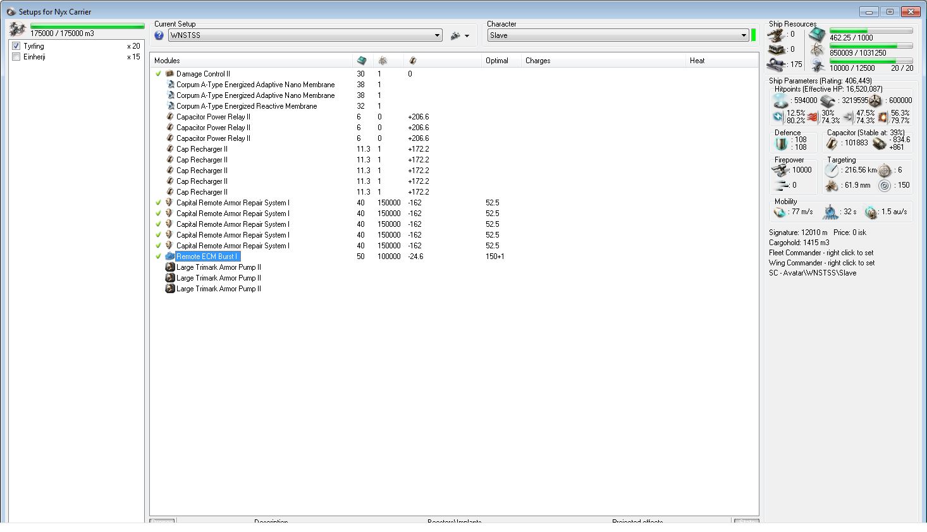Click the Remote ECM Burst I module icon

tap(169, 257)
